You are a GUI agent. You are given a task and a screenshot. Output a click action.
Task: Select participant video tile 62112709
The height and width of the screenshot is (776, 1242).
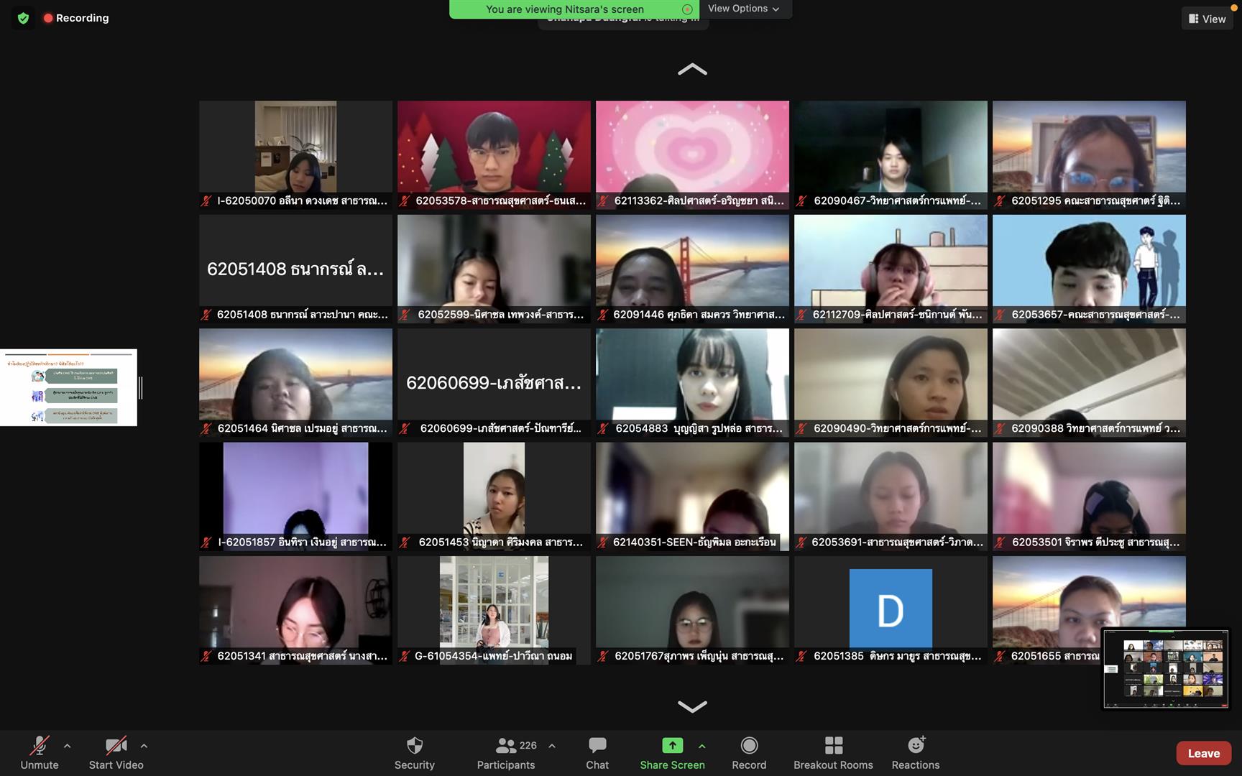point(891,269)
